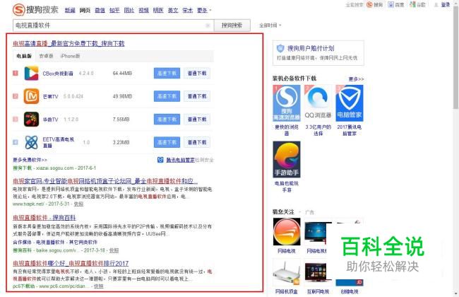The image size is (459, 297).
Task: Open the 网络电视 orange ball thumbnail
Action: [x=287, y=232]
